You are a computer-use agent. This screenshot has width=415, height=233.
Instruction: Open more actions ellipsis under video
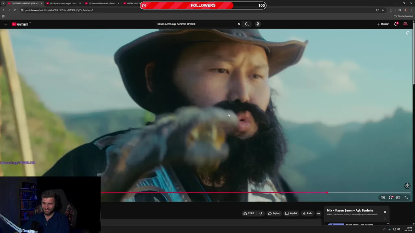pos(318,213)
